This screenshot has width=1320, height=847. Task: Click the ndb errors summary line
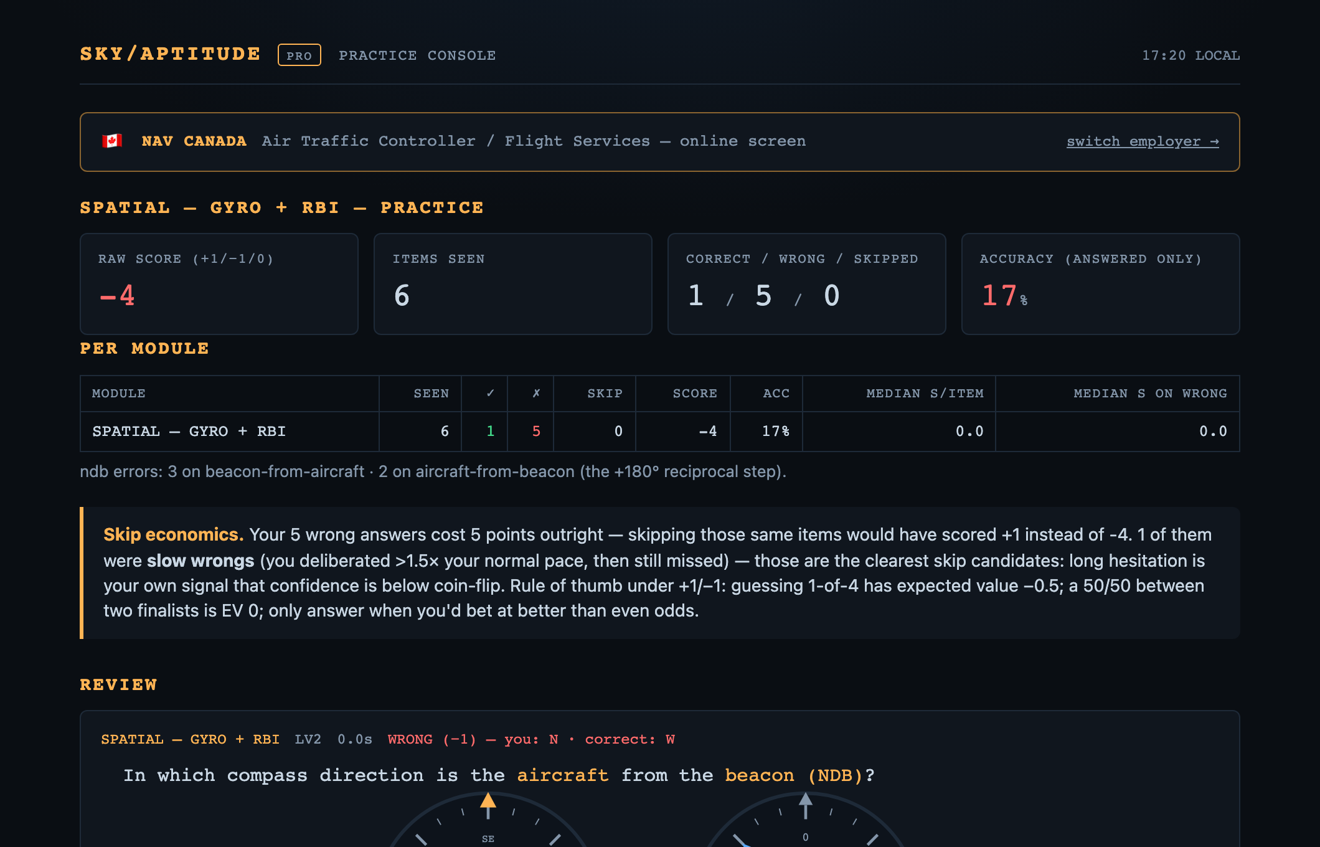click(x=433, y=471)
